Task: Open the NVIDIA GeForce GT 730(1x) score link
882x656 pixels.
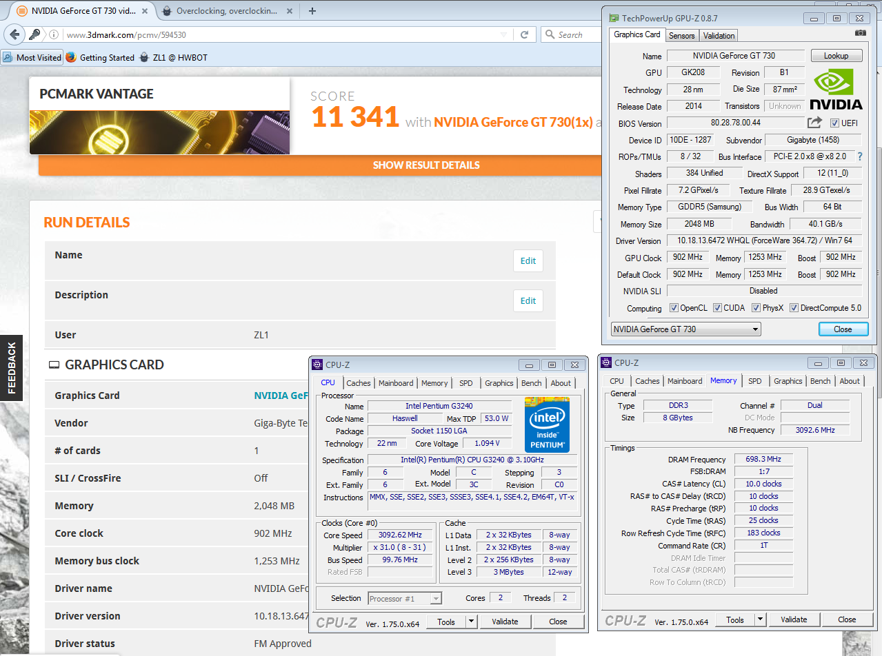Action: [513, 122]
